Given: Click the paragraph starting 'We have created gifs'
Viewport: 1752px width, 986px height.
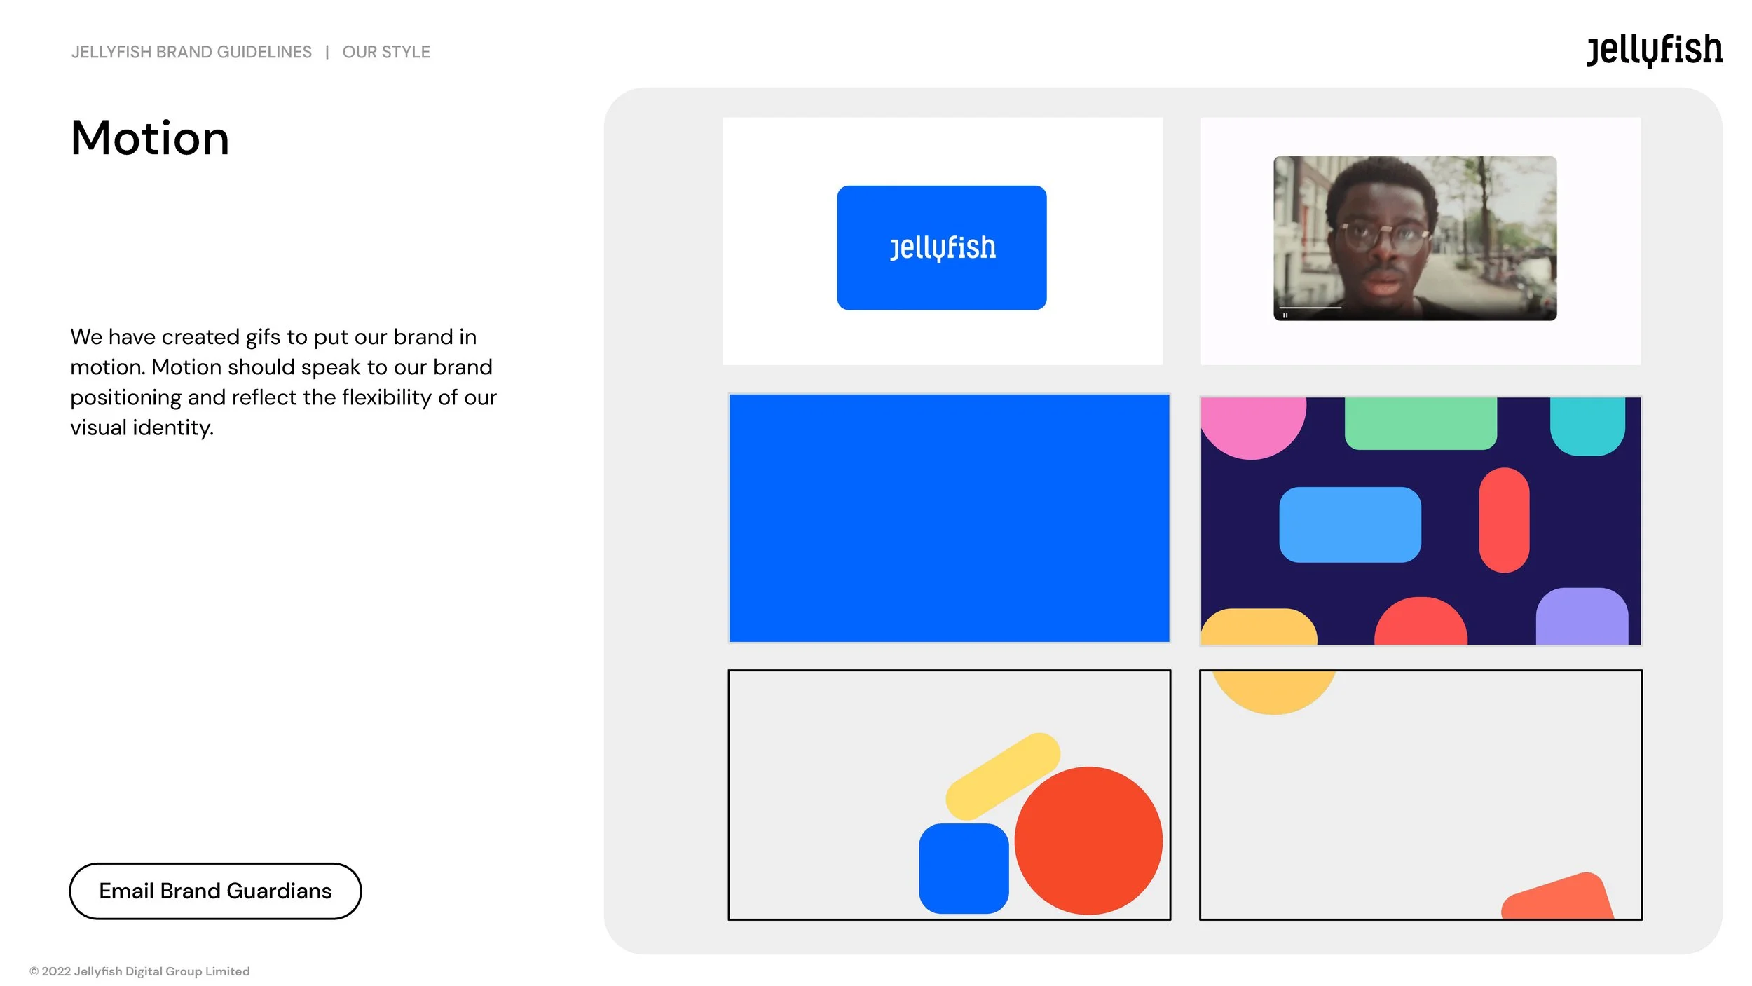Looking at the screenshot, I should (283, 382).
